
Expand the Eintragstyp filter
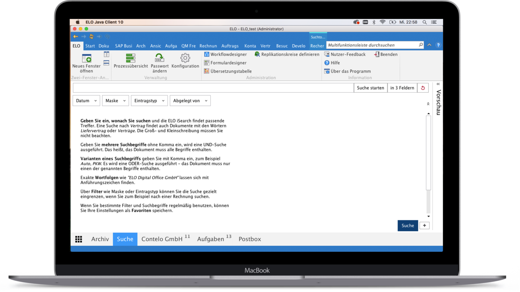coord(149,100)
